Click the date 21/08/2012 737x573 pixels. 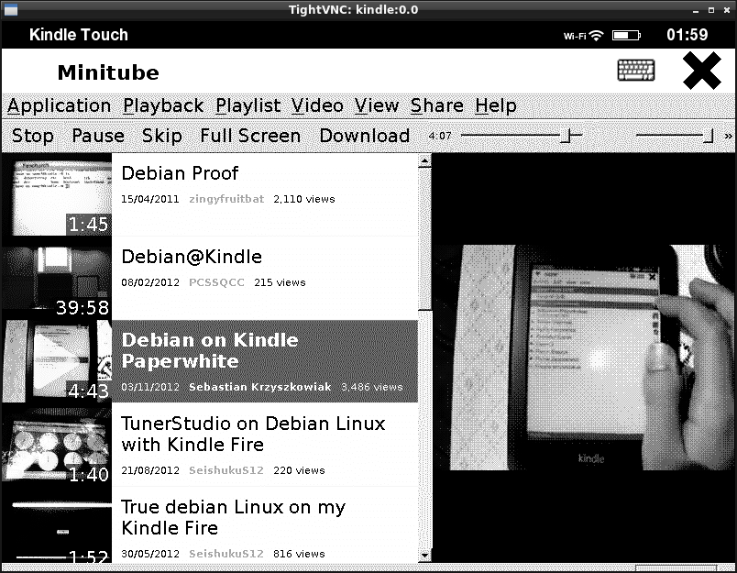point(150,470)
